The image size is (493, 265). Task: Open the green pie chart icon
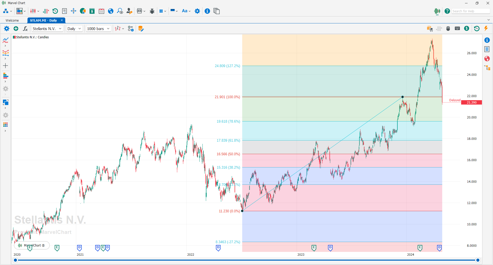pos(83,11)
